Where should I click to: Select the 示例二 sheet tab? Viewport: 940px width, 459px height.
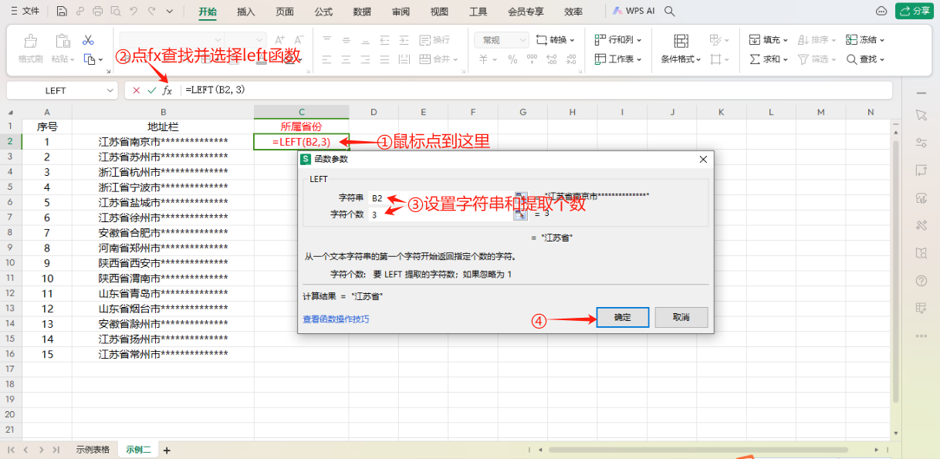tap(138, 450)
